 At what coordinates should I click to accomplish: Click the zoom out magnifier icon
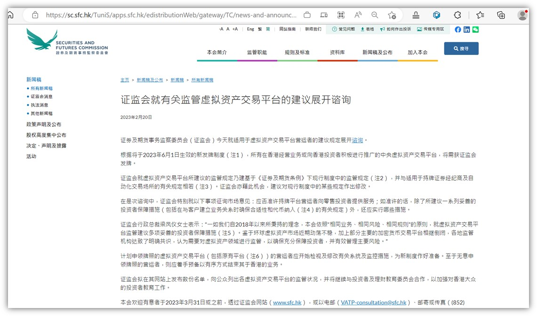coord(375,15)
